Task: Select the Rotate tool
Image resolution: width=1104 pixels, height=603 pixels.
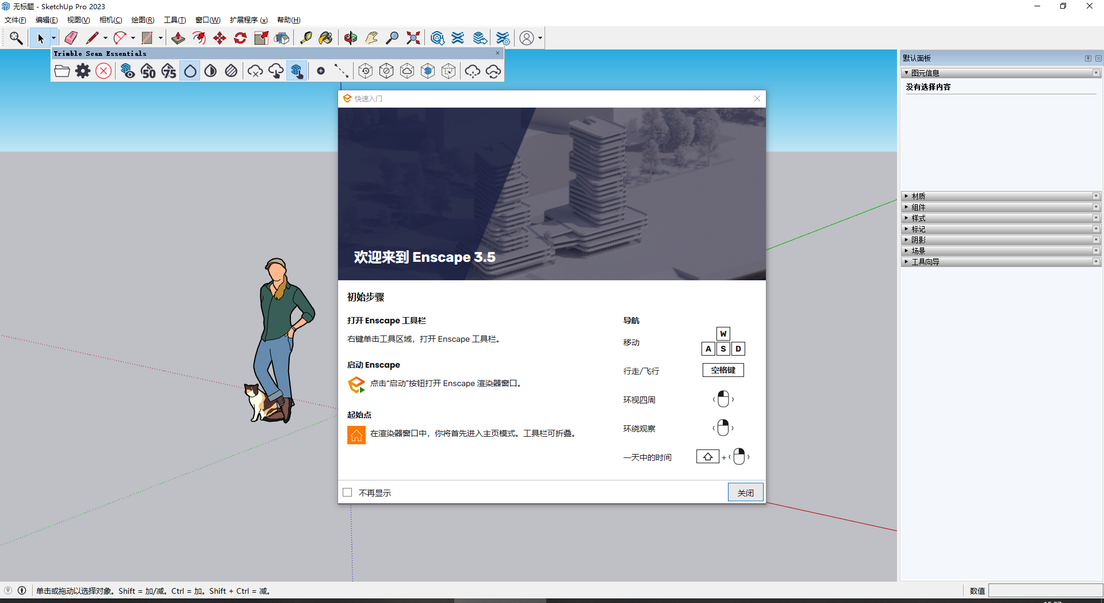Action: (x=240, y=38)
